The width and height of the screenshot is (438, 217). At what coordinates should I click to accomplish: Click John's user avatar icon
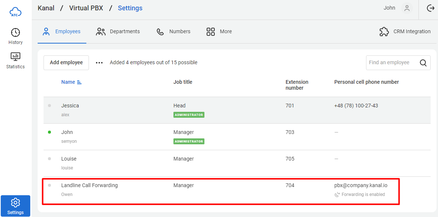[407, 8]
